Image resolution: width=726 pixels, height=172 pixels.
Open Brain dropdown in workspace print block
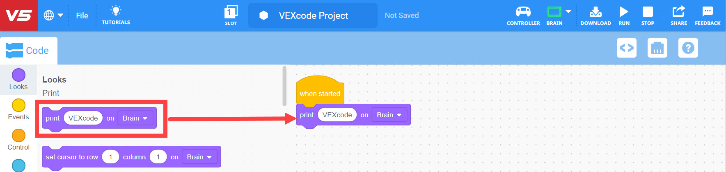tap(389, 115)
